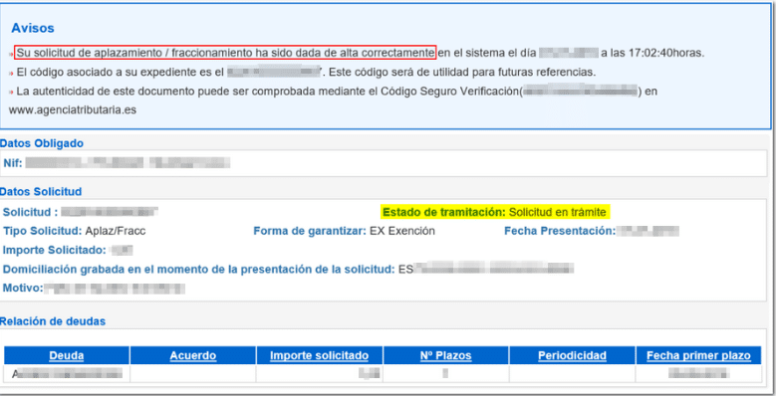776x396 pixels.
Task: Sort by Periodicidad column header
Action: click(x=572, y=355)
